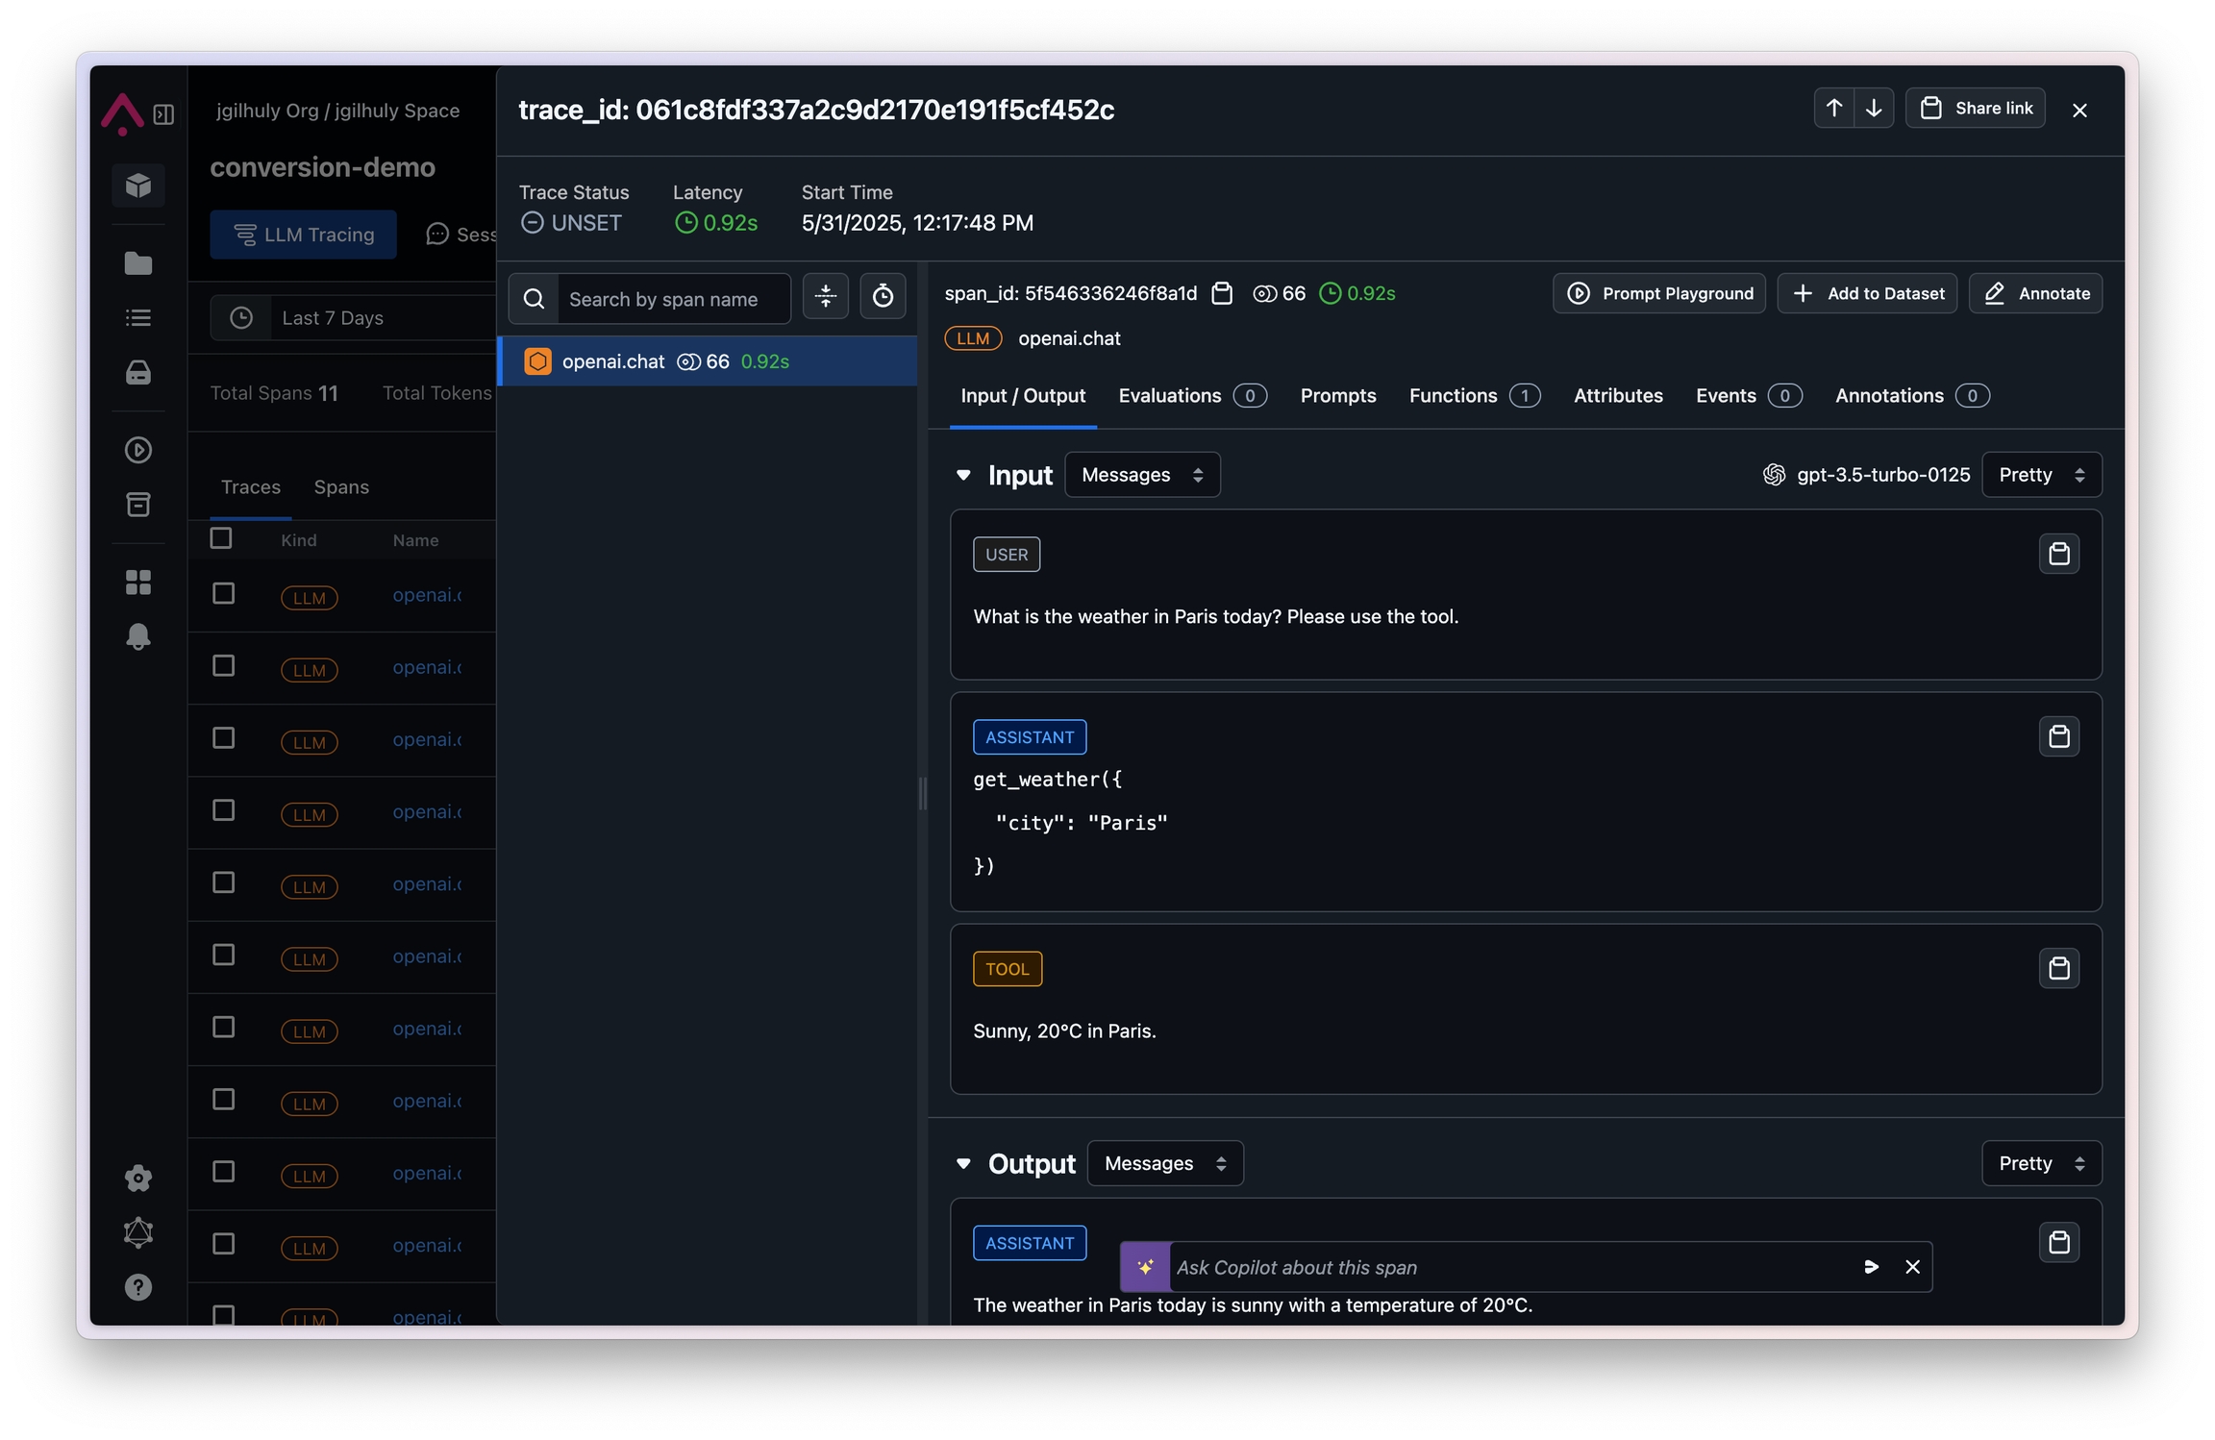Copy the USER message content
The height and width of the screenshot is (1440, 2215).
click(x=2058, y=554)
